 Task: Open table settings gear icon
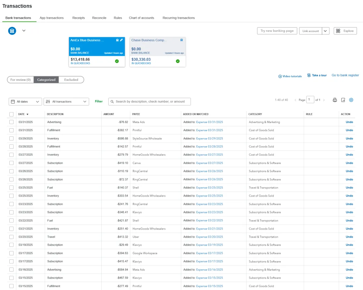351,100
